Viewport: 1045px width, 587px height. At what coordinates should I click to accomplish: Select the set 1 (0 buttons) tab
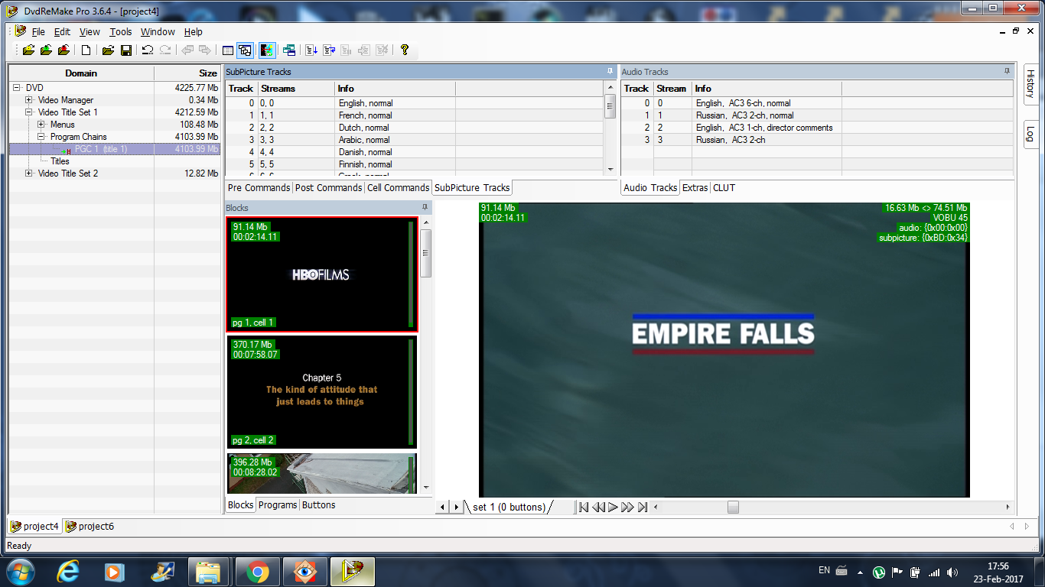(509, 507)
